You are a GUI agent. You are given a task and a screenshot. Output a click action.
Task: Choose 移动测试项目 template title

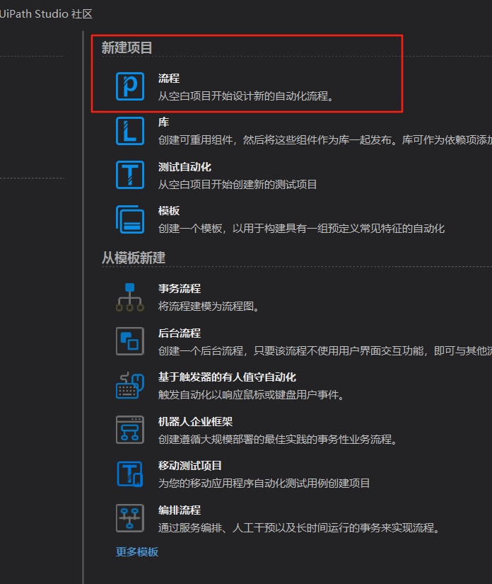190,466
